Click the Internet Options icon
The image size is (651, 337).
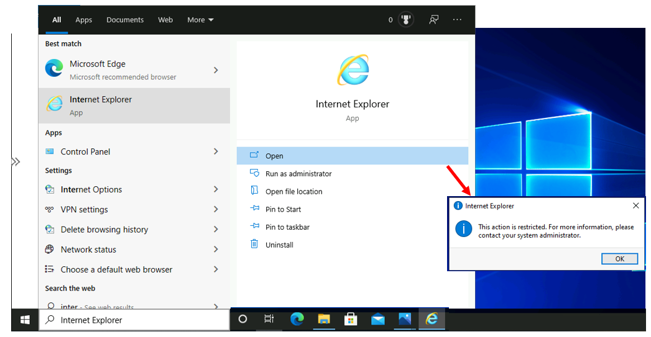tap(49, 189)
